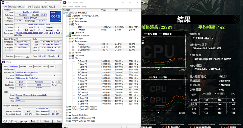Click the Value column header
This screenshot has width=243, height=128.
[107, 10]
